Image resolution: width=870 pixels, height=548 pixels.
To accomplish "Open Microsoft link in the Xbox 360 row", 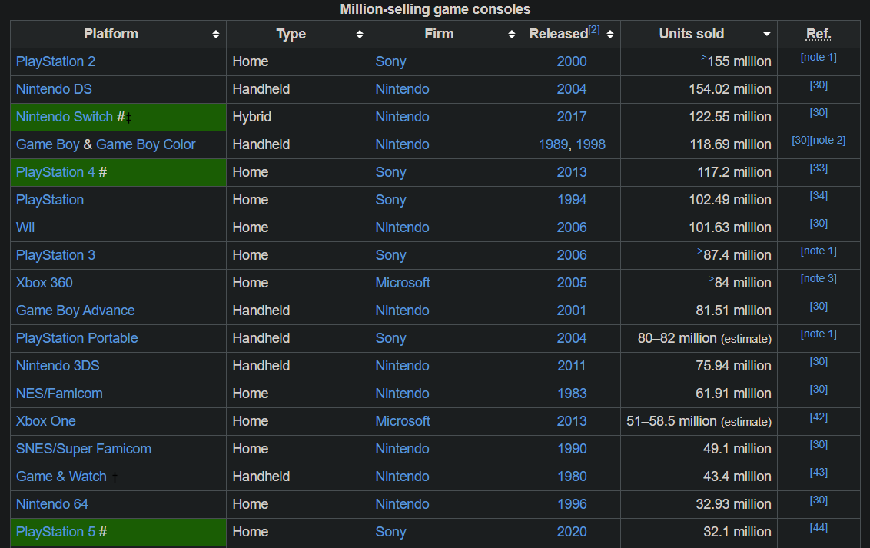I will 403,283.
